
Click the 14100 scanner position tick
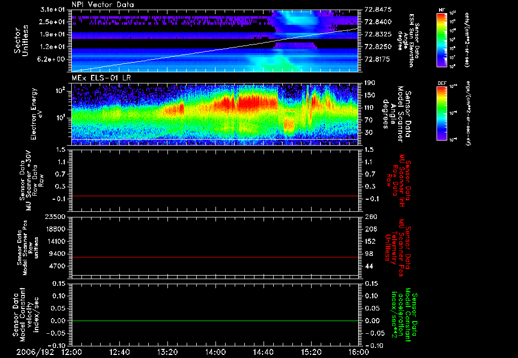pyautogui.click(x=56, y=241)
